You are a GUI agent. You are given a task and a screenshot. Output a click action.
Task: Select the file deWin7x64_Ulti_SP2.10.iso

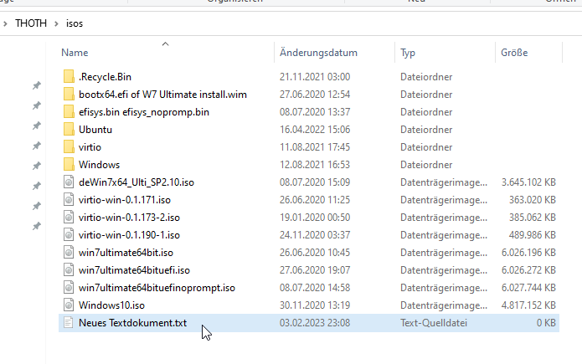click(x=136, y=182)
